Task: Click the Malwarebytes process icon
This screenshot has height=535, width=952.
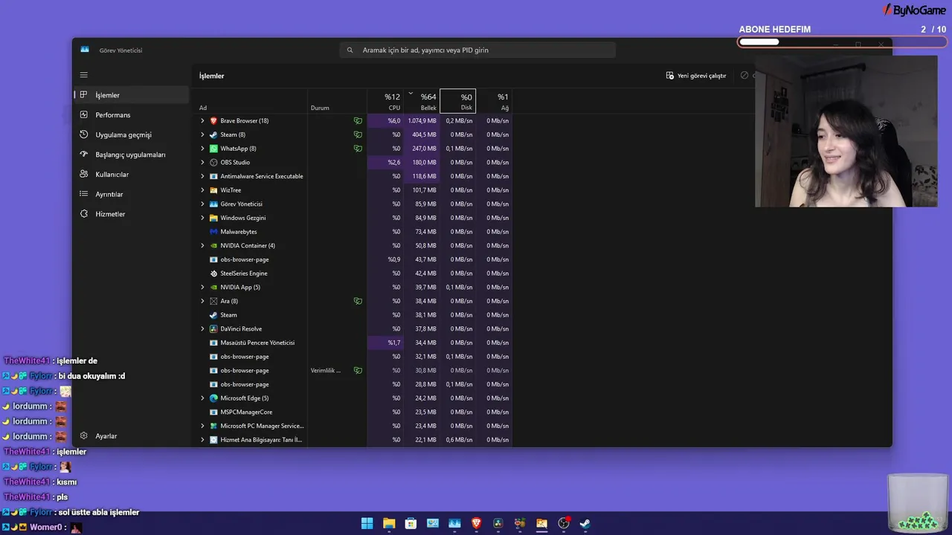Action: point(213,232)
